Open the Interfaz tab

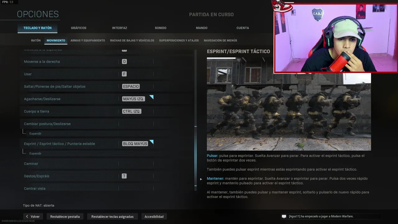[120, 28]
